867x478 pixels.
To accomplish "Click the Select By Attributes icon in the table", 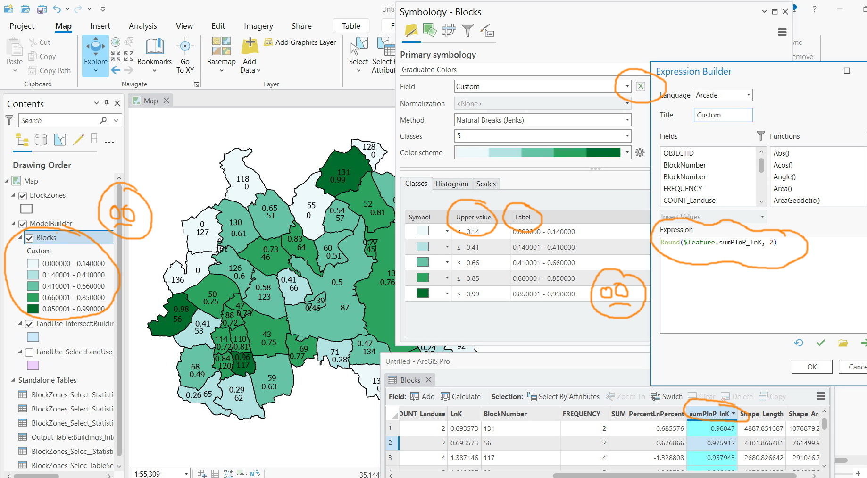I will tap(532, 396).
